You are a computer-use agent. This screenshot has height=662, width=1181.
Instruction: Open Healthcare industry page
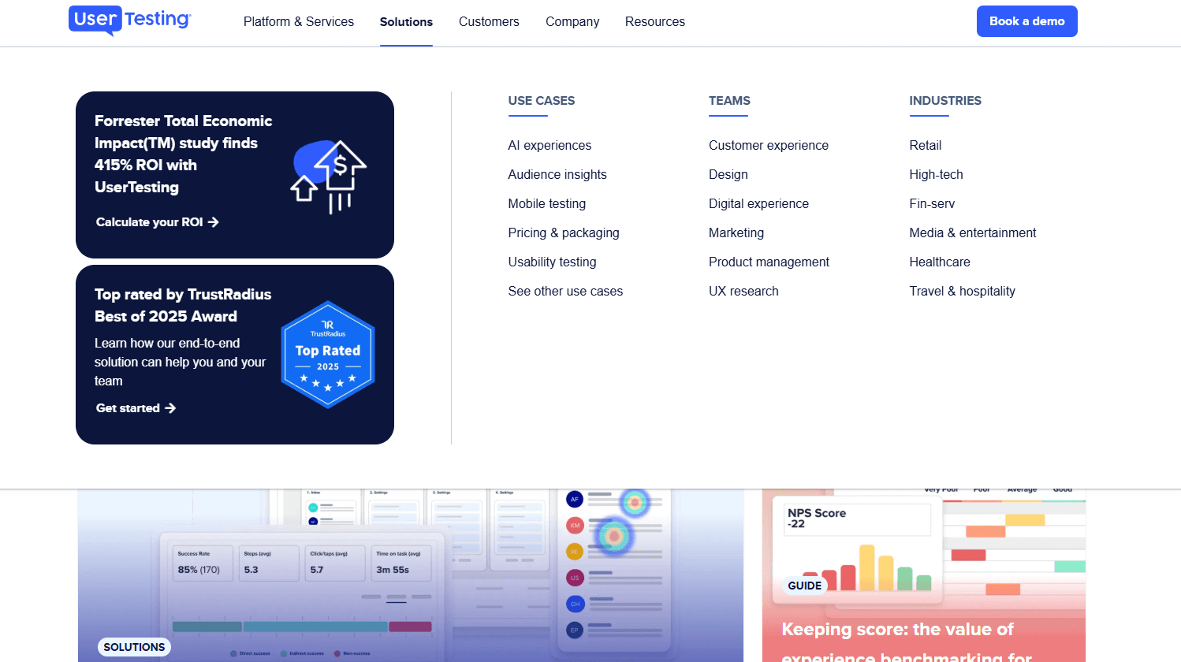click(940, 262)
